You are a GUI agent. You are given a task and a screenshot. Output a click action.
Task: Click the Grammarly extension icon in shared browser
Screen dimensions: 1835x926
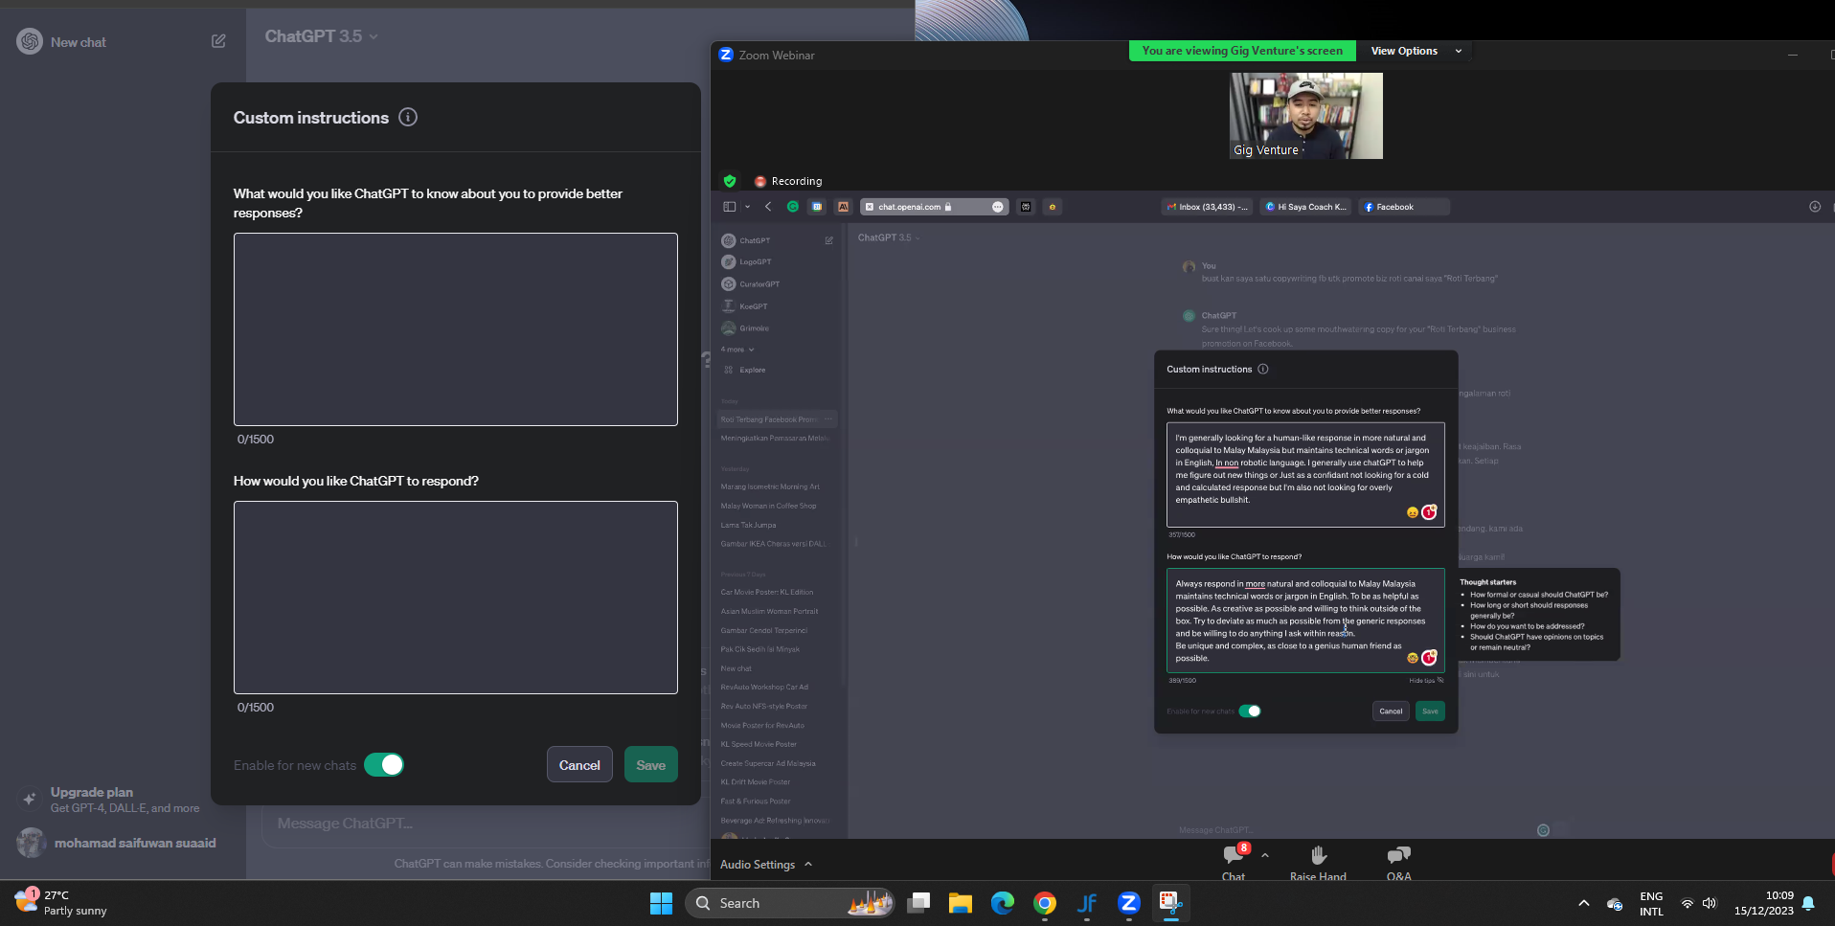coord(793,207)
